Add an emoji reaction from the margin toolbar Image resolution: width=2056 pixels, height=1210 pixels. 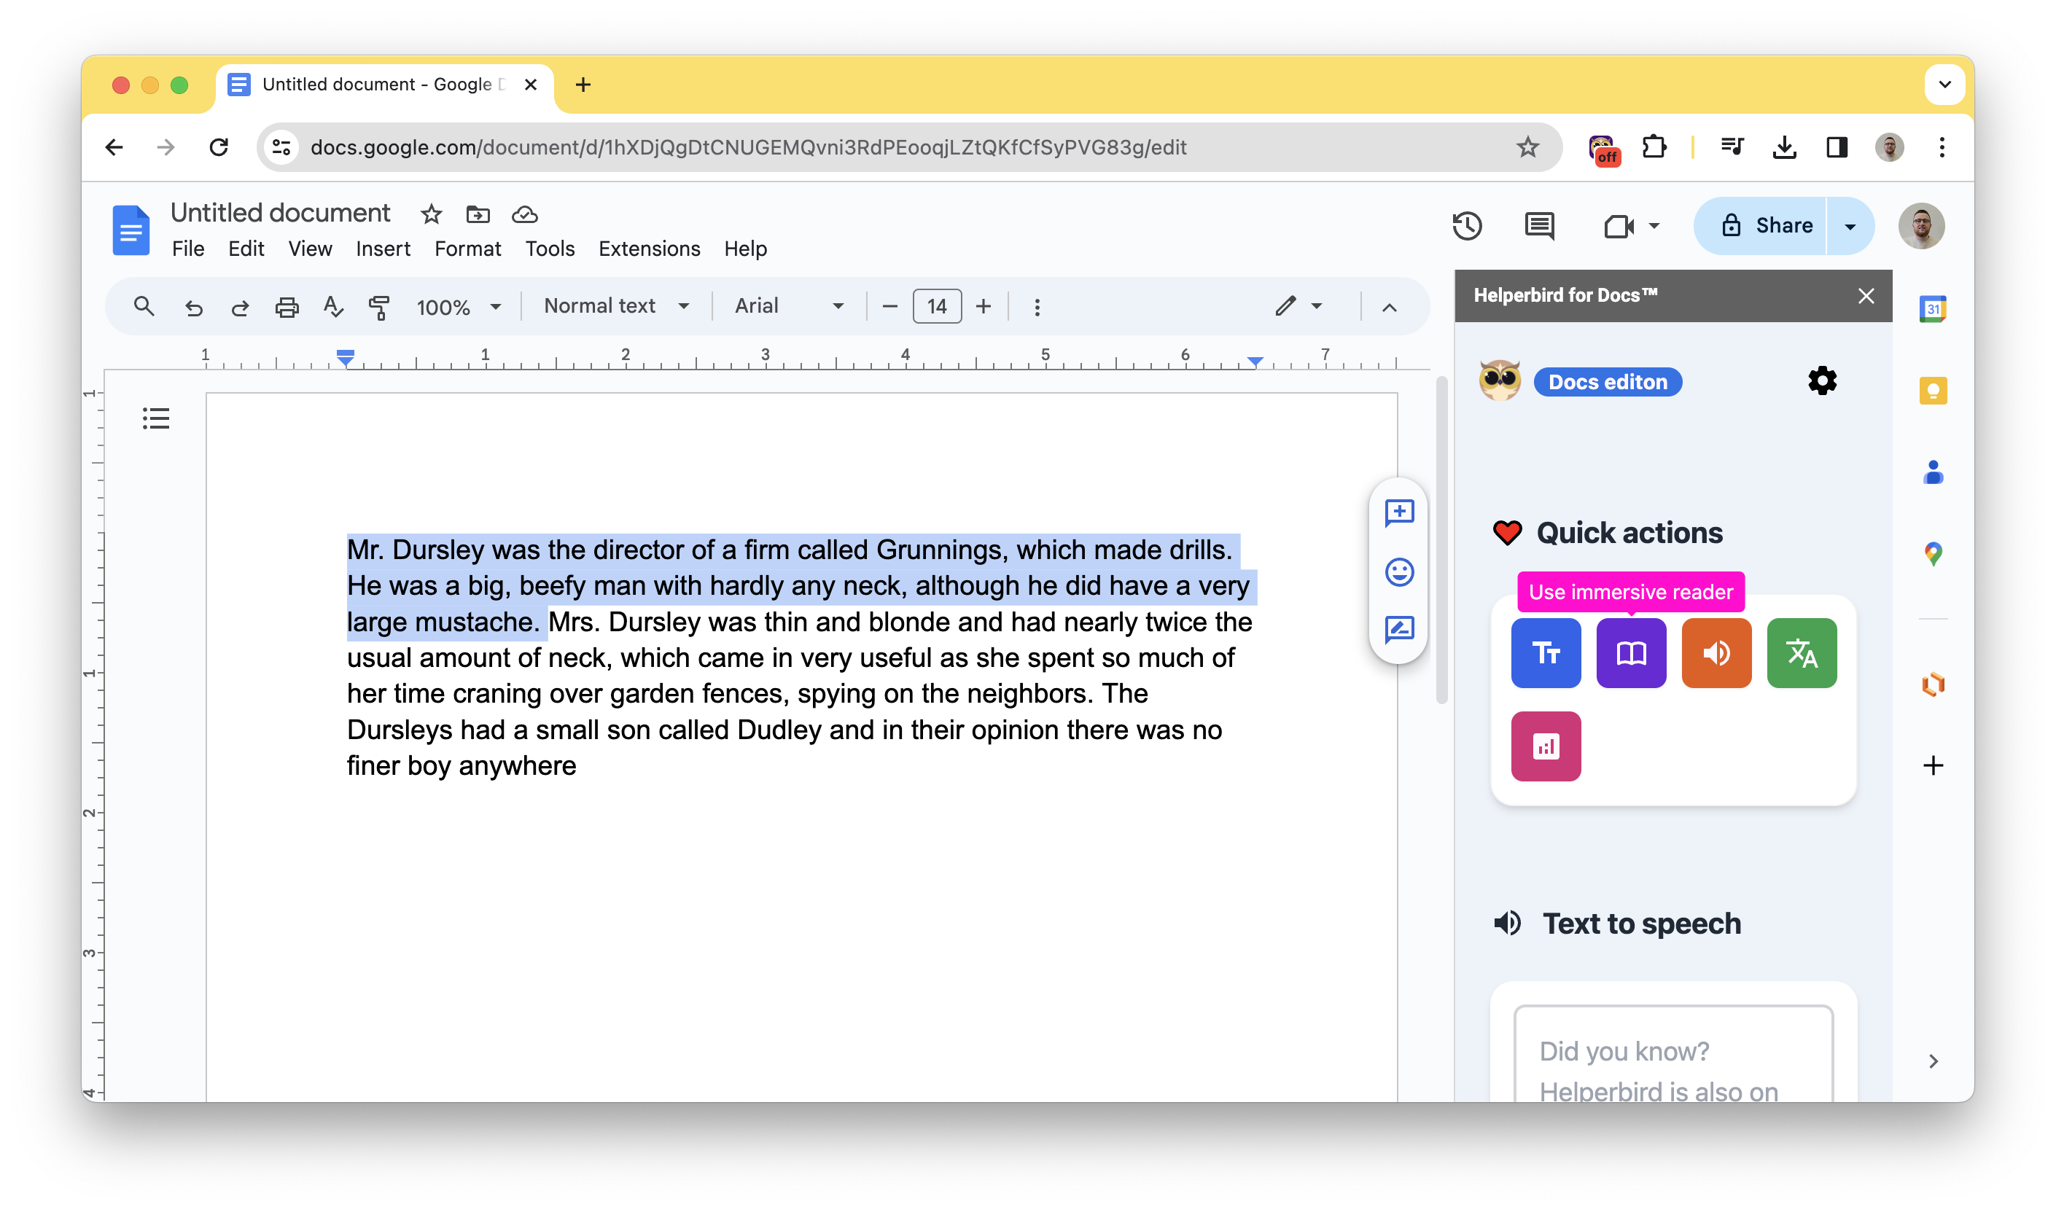pos(1398,572)
